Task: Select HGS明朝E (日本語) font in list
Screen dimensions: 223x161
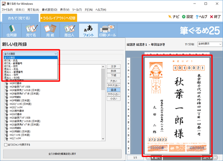Action: point(20,132)
